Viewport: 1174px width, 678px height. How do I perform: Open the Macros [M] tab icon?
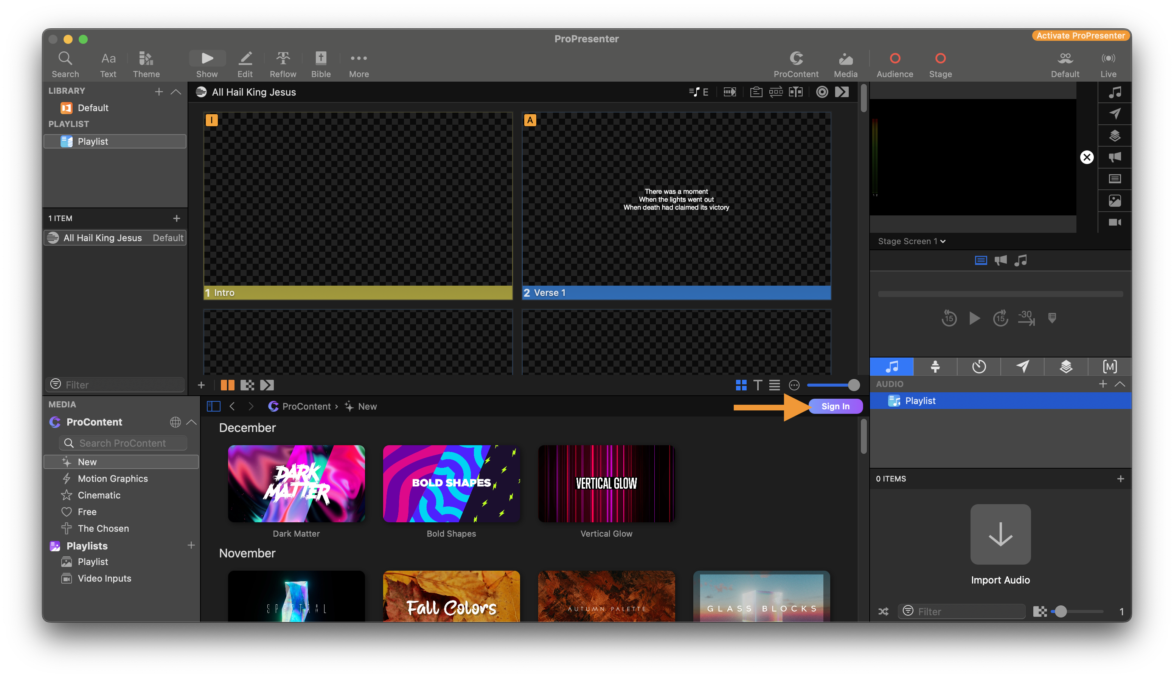(x=1109, y=367)
